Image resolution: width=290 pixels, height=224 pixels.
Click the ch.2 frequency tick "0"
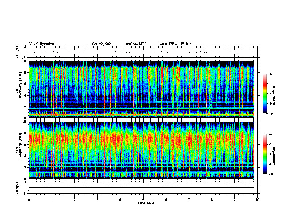pos(26,179)
